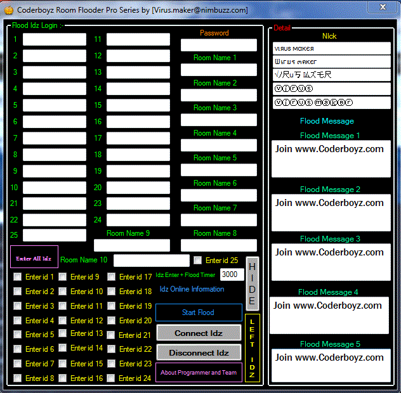Viewport: 401px width, 393px height.
Task: Click the Room Name 10 input box
Action: point(152,261)
